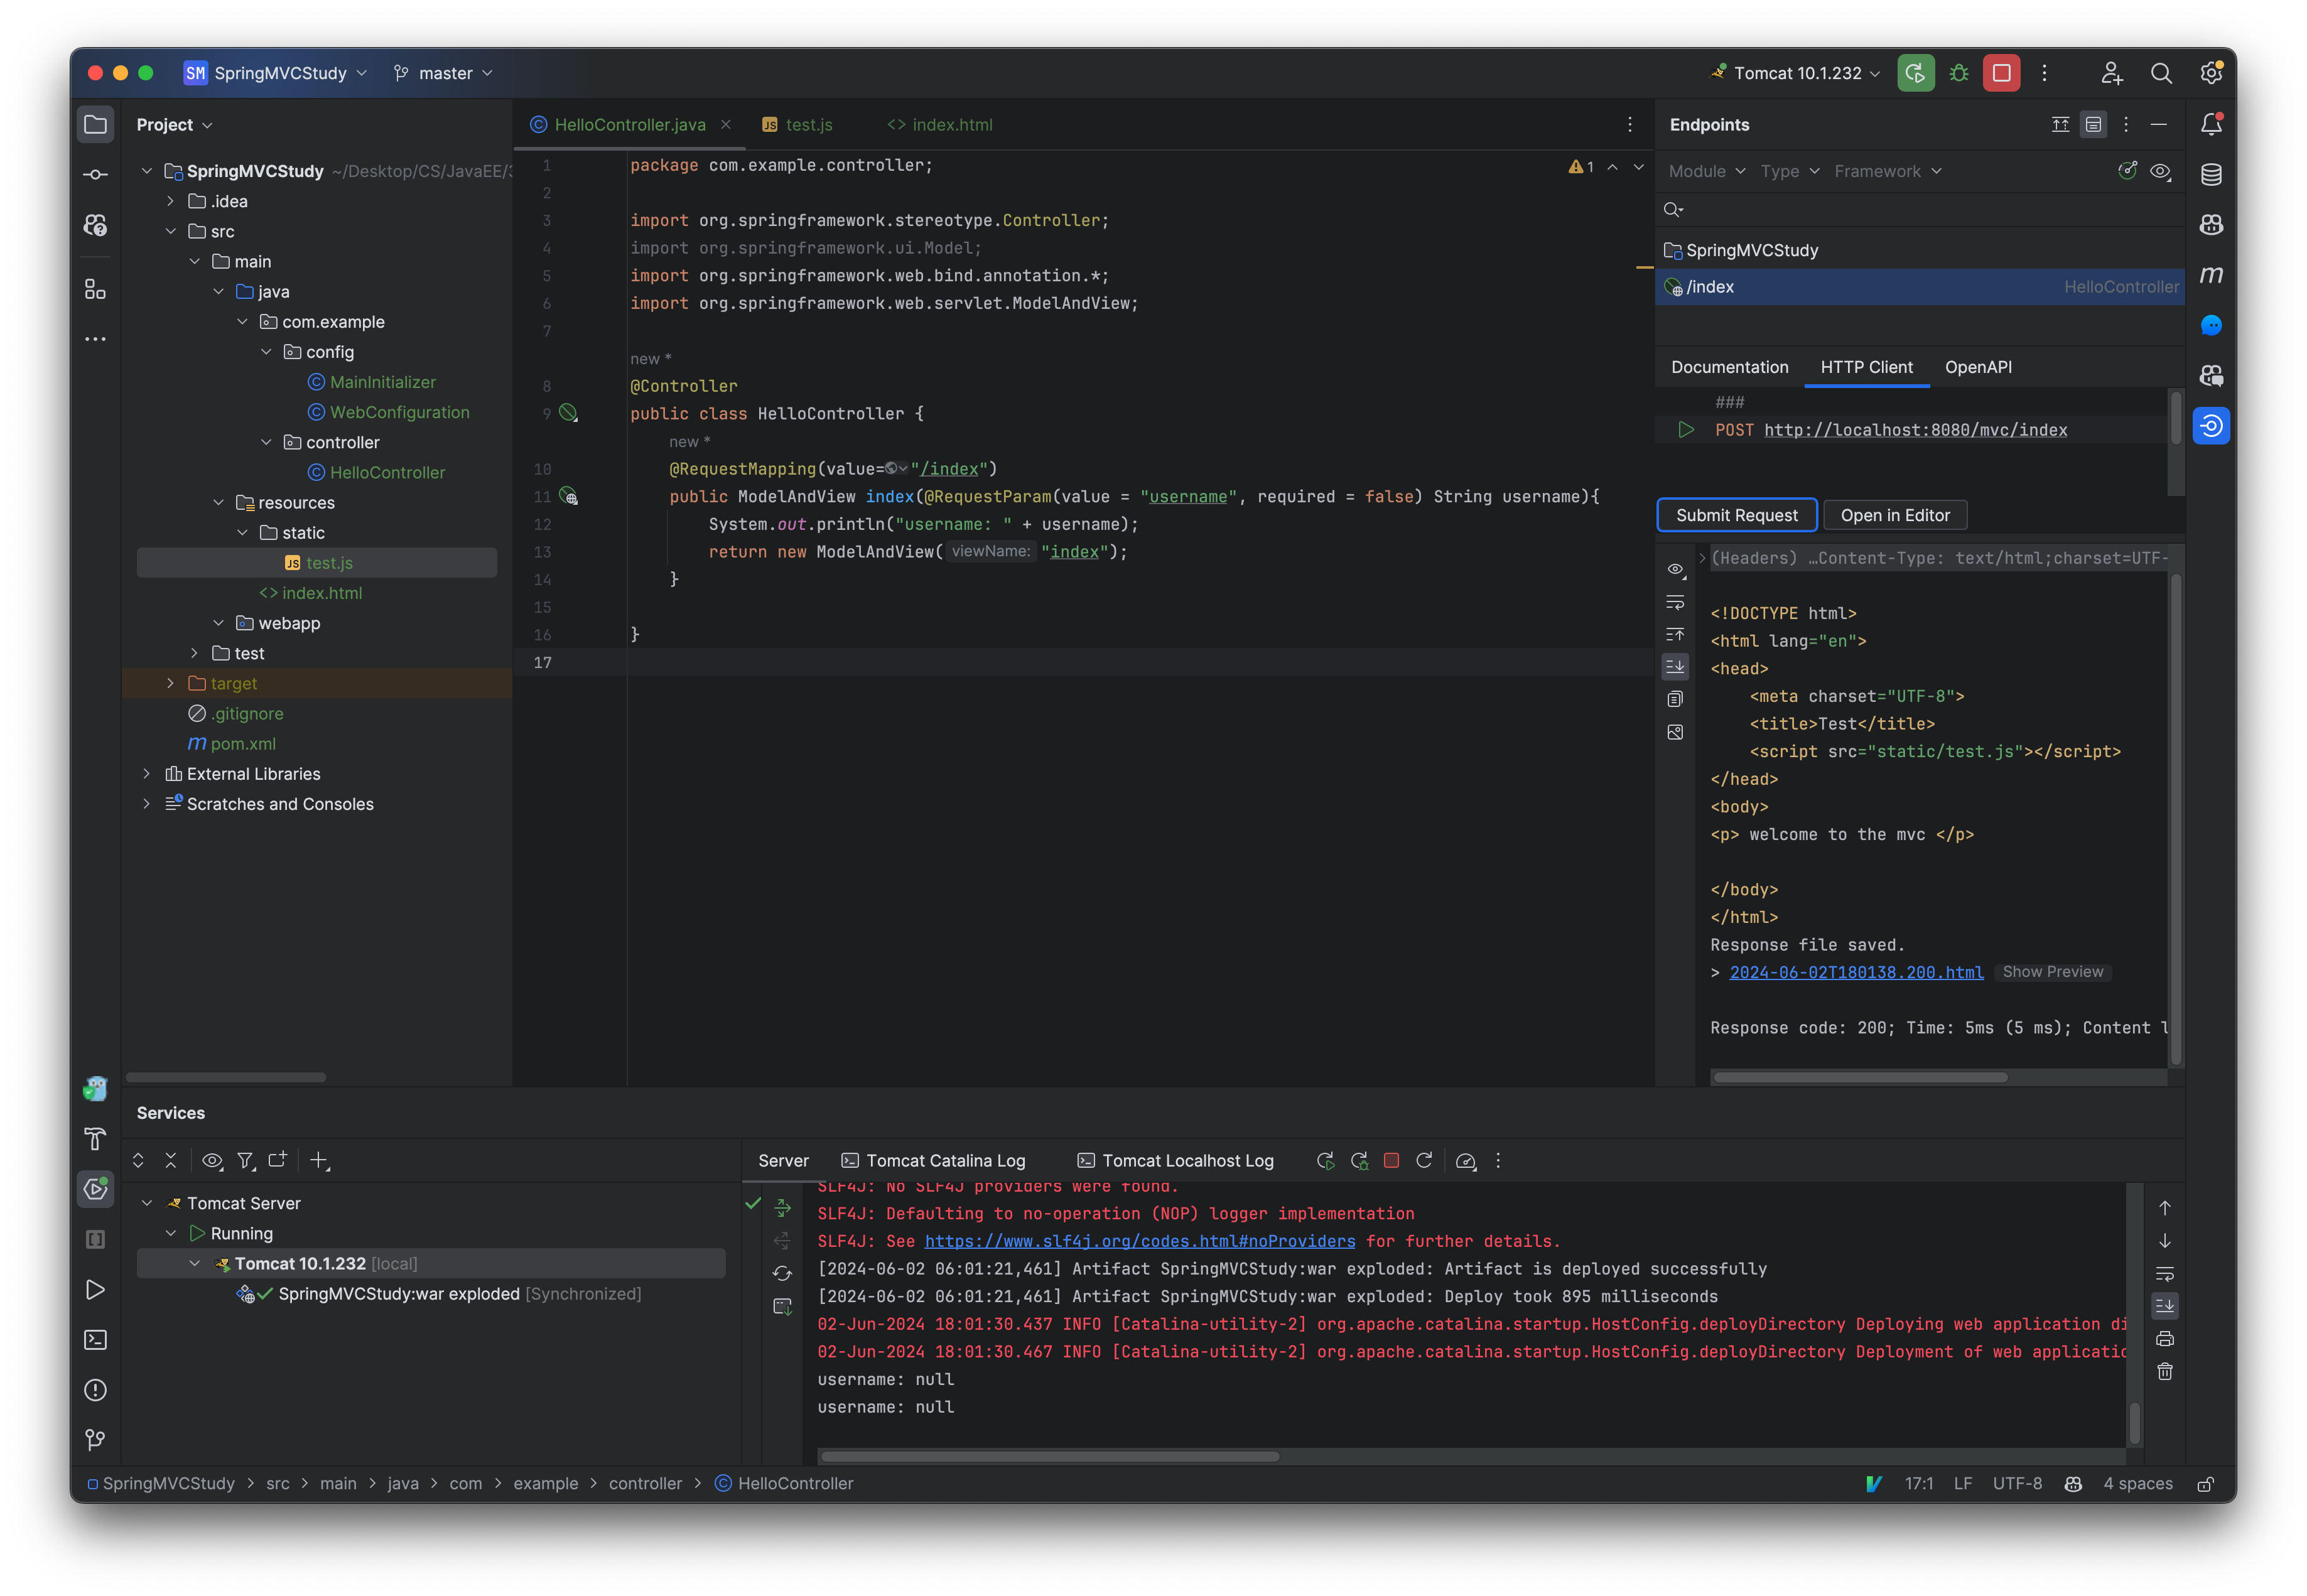Viewport: 2307px width, 1596px height.
Task: Click Show Preview for the response file
Action: coord(2052,972)
